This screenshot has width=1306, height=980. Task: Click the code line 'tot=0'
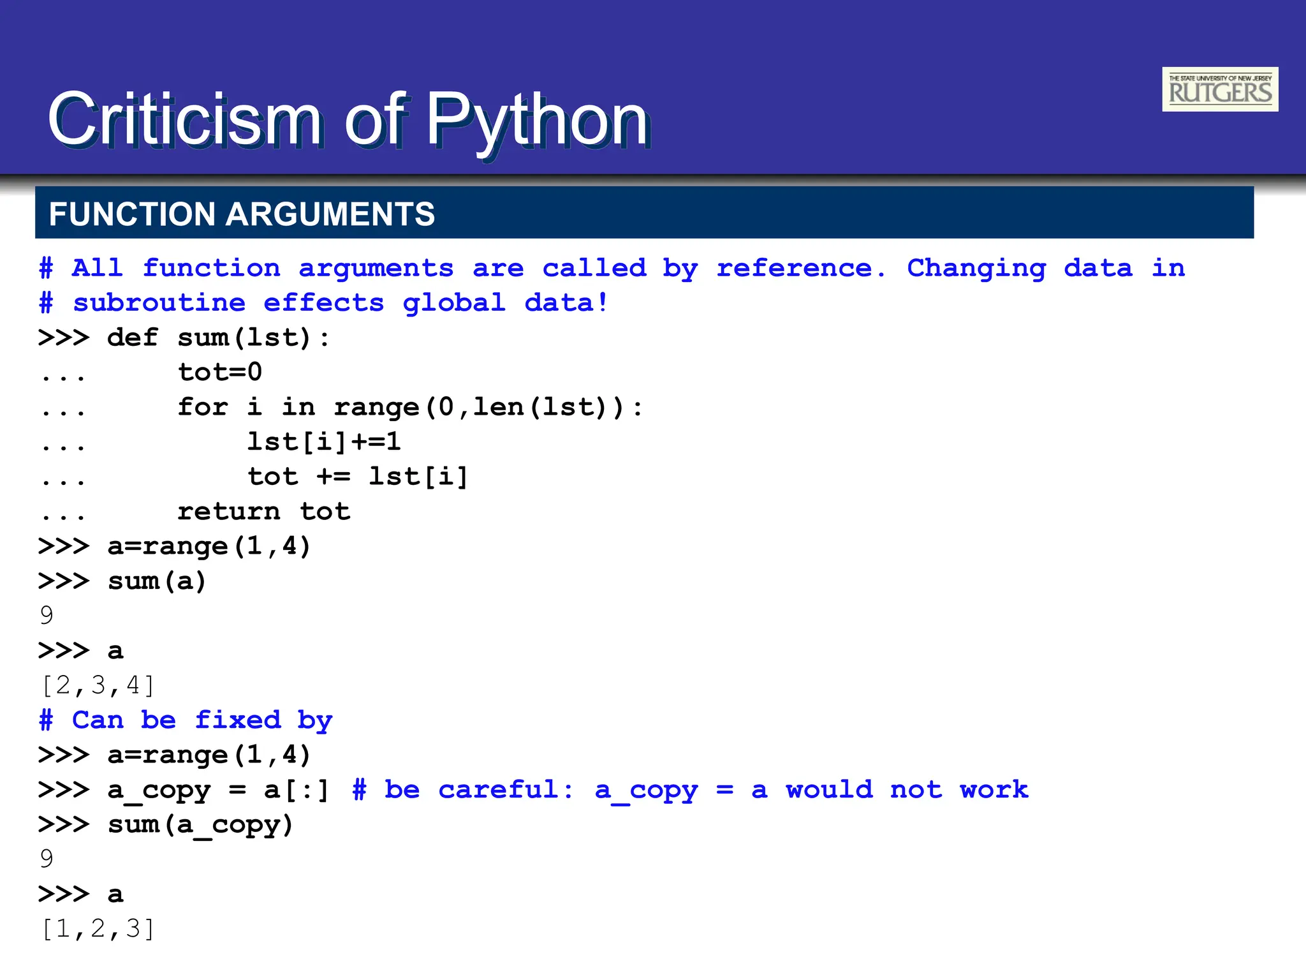[220, 372]
